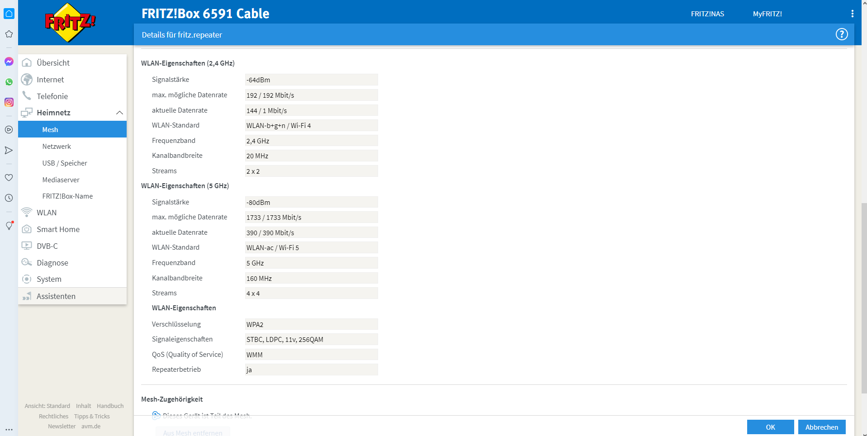Open the Tipps & Tricks link
The width and height of the screenshot is (867, 436).
click(92, 416)
